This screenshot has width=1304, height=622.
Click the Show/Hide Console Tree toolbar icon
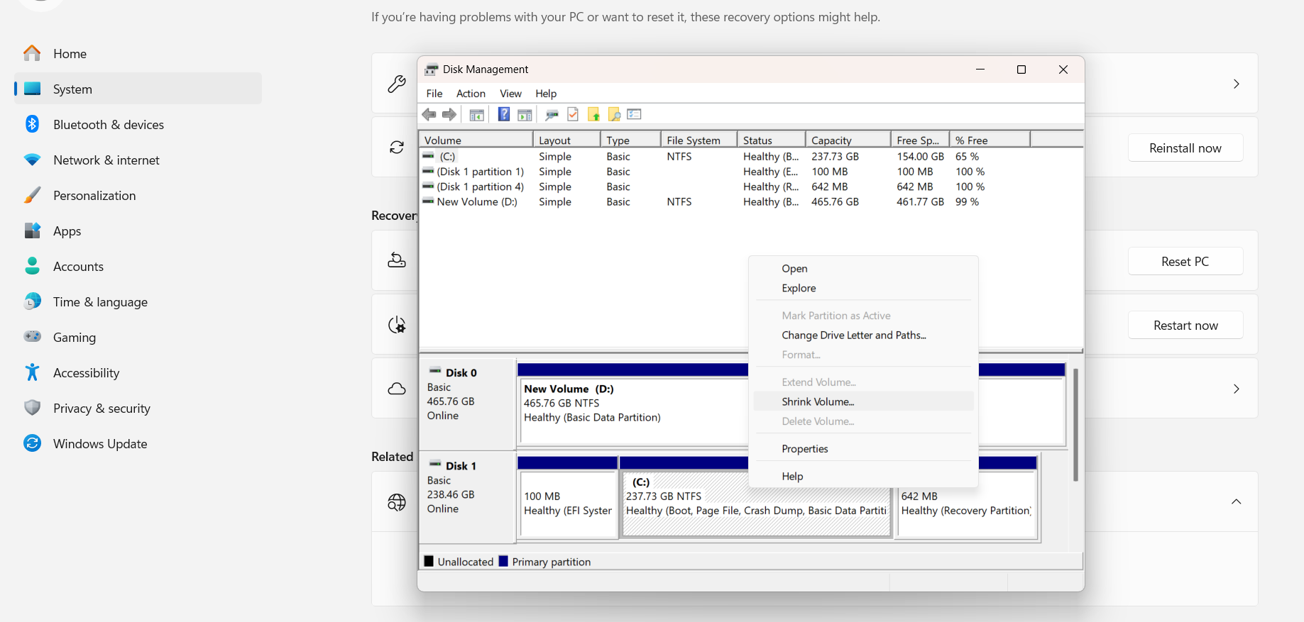(477, 114)
